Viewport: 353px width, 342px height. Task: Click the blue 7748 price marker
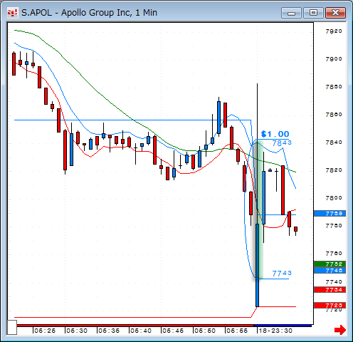(x=330, y=270)
